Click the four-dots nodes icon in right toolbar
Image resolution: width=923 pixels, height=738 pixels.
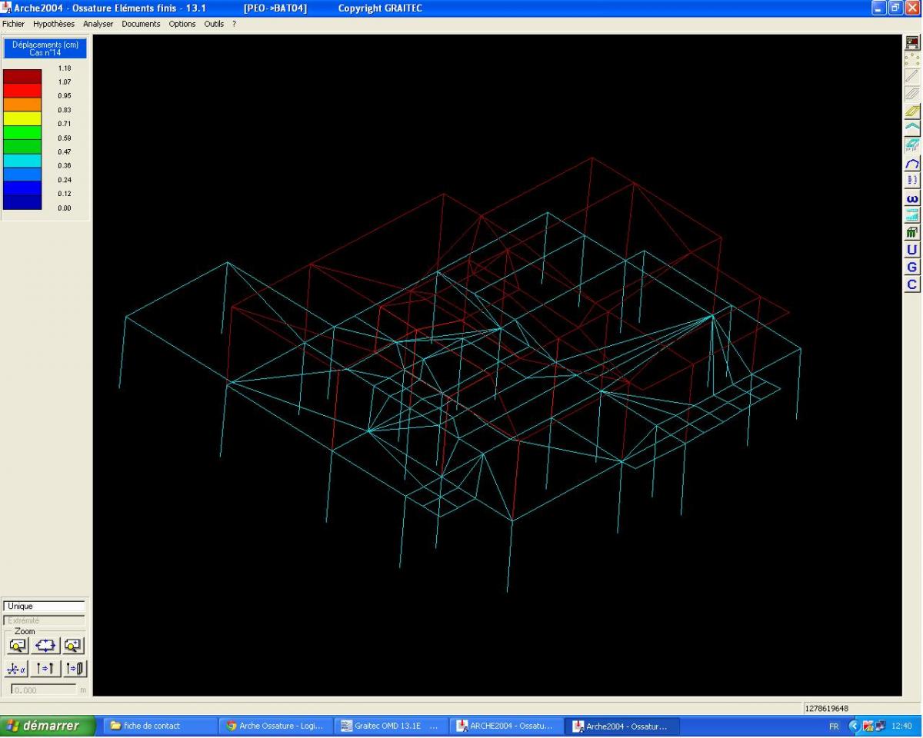click(x=912, y=60)
